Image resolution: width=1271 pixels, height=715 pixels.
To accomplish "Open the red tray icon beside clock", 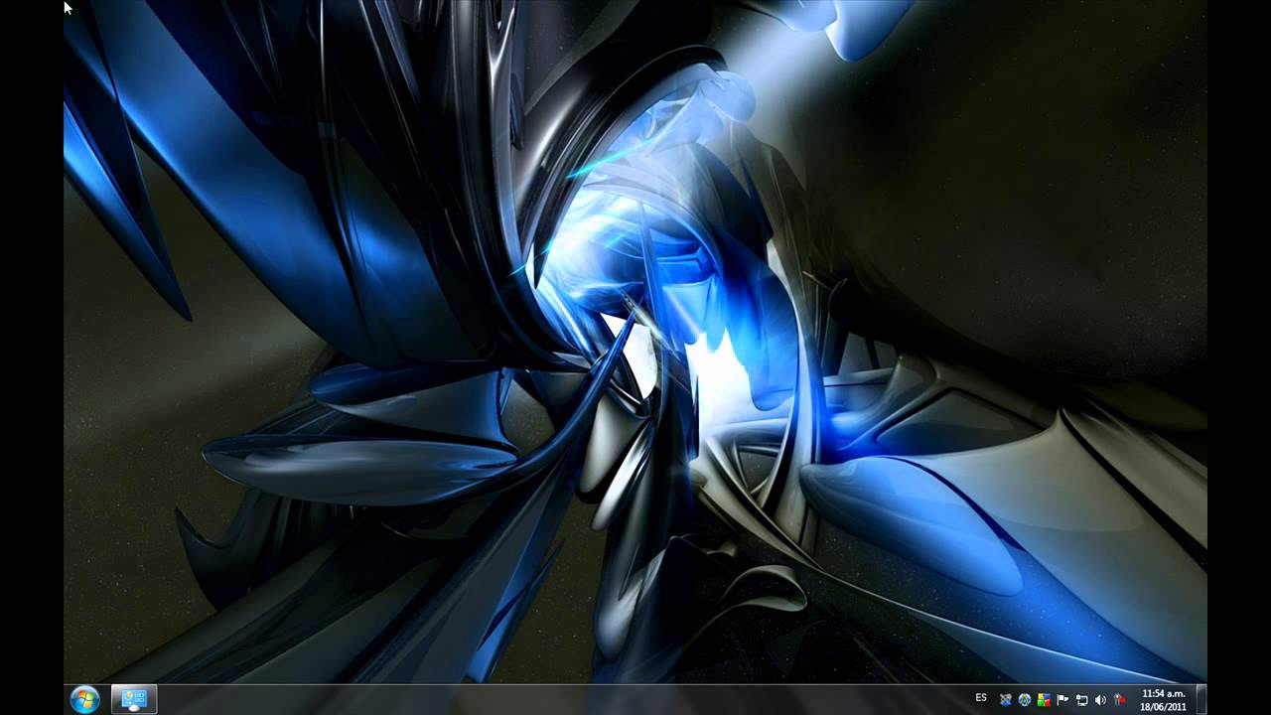I will 1120,700.
